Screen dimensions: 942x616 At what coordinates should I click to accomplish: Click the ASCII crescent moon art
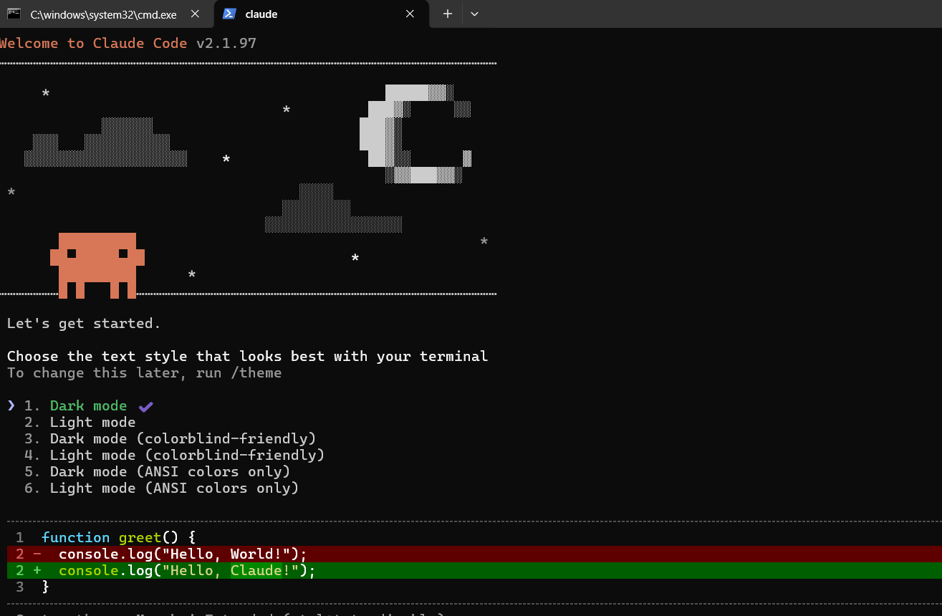click(415, 134)
